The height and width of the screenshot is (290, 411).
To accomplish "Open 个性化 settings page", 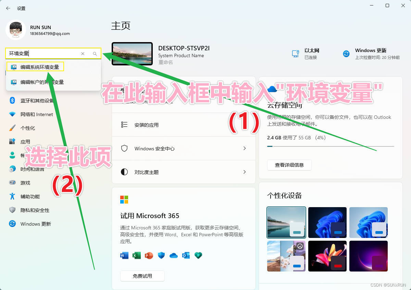I will (x=28, y=128).
